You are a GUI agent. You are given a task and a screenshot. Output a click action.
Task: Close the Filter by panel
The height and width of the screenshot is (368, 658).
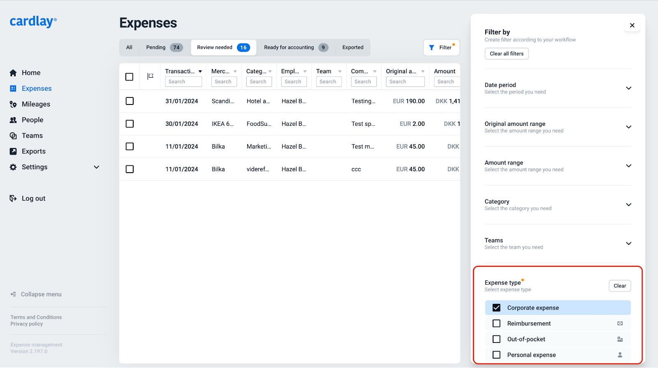click(632, 25)
